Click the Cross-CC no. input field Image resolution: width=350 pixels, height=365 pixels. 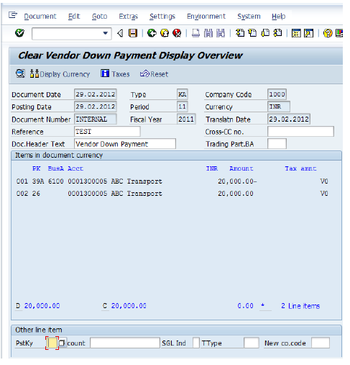pyautogui.click(x=300, y=132)
